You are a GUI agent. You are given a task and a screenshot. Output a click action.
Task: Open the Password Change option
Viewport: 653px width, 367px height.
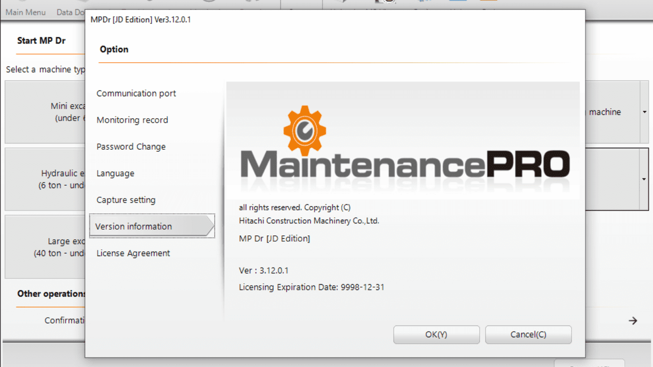pyautogui.click(x=131, y=147)
